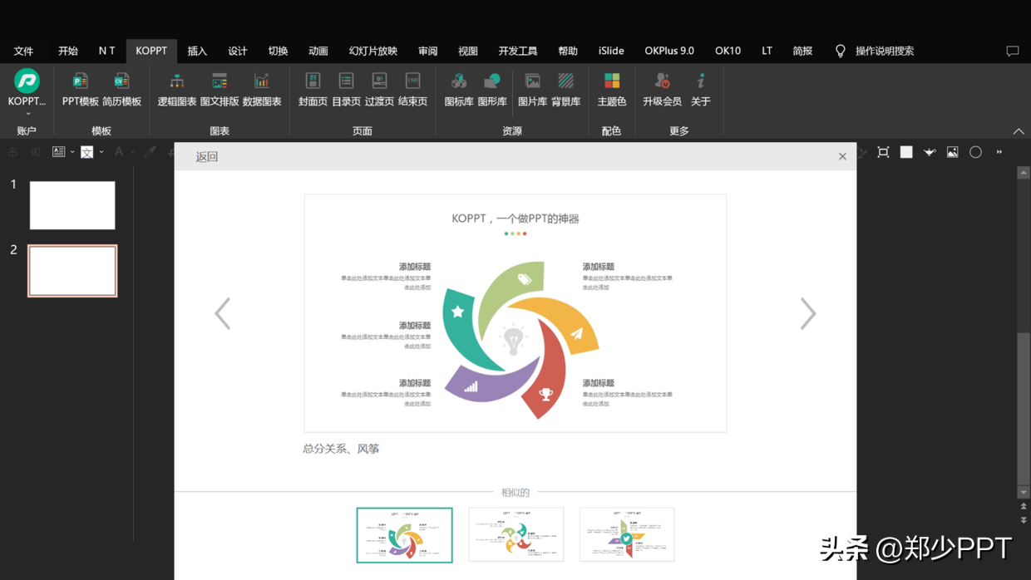The image size is (1031, 580).
Task: Open the KOPPT account icon
Action: [27, 81]
